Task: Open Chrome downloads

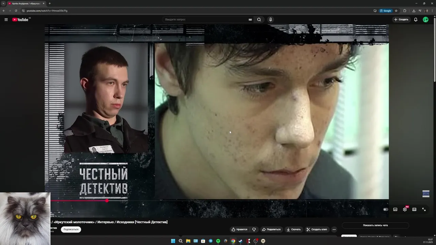Action: pyautogui.click(x=414, y=11)
